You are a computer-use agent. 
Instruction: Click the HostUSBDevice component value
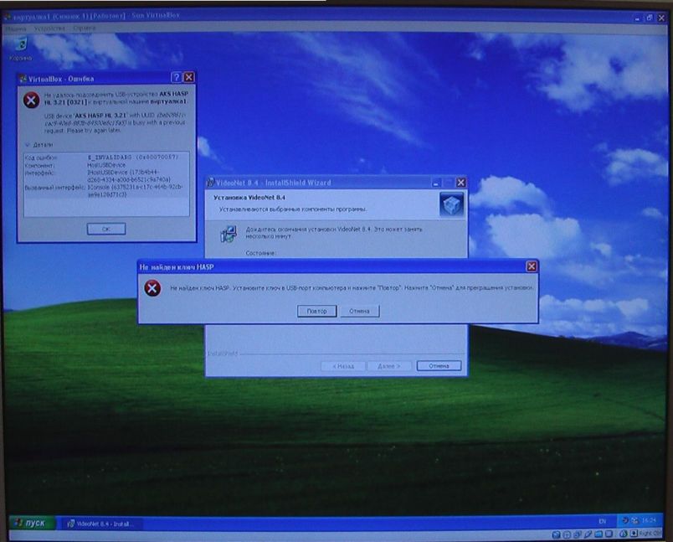coord(106,165)
